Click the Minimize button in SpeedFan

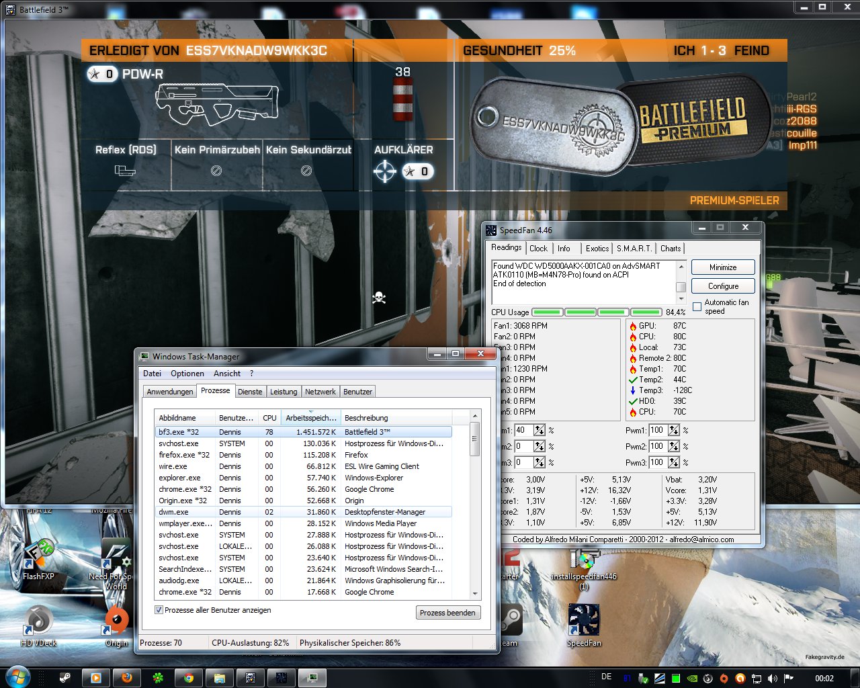coord(723,267)
